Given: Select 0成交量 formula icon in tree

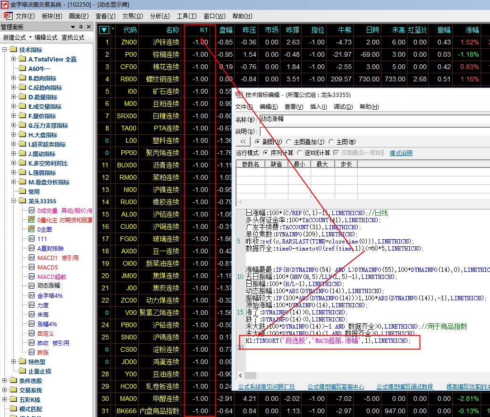Looking at the screenshot, I should (x=32, y=210).
